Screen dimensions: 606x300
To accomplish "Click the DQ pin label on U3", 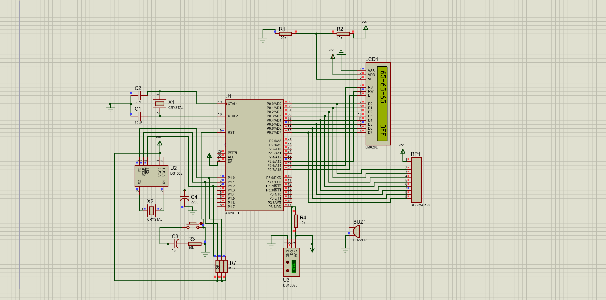I will coord(292,253).
